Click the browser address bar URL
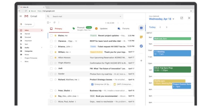 (x=46, y=11)
